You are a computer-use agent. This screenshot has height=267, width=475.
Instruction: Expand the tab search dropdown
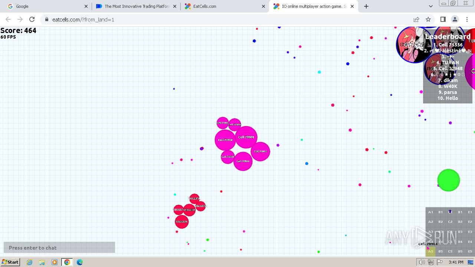(x=430, y=6)
